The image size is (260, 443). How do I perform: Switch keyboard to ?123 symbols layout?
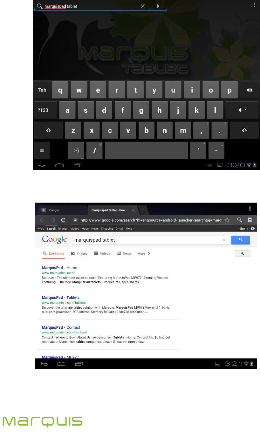click(x=43, y=110)
